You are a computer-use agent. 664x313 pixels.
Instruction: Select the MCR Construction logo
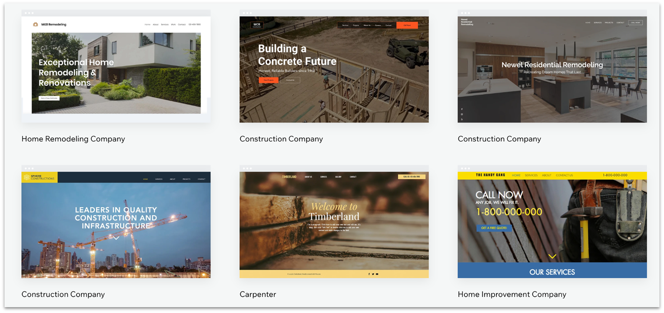coord(257,25)
